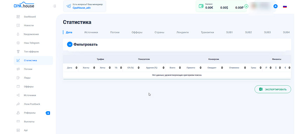Click the Офферы sidebar icon

pos(18,86)
